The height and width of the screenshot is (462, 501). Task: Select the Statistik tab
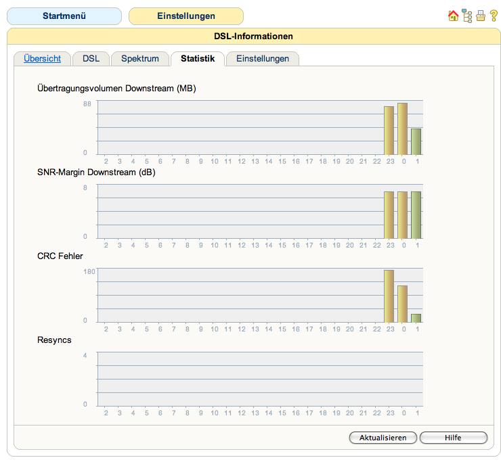(x=198, y=59)
